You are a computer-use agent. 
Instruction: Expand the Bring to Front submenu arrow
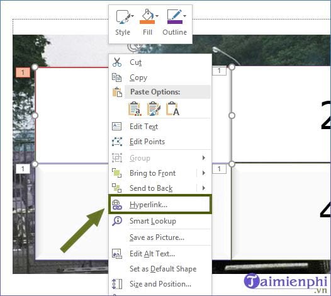pyautogui.click(x=204, y=173)
